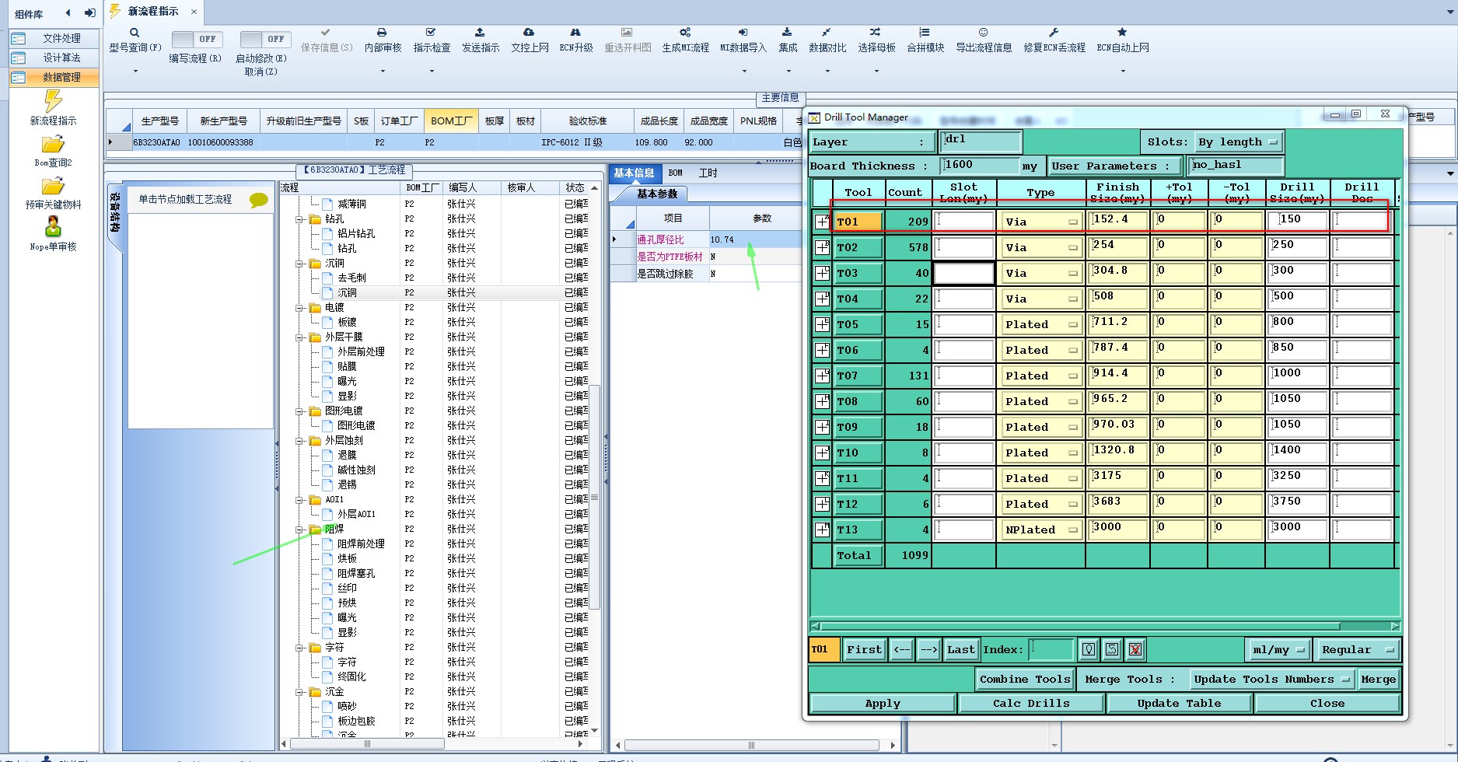Click 修复ECN丢流程 wrench icon
The width and height of the screenshot is (1458, 762).
pyautogui.click(x=1054, y=33)
